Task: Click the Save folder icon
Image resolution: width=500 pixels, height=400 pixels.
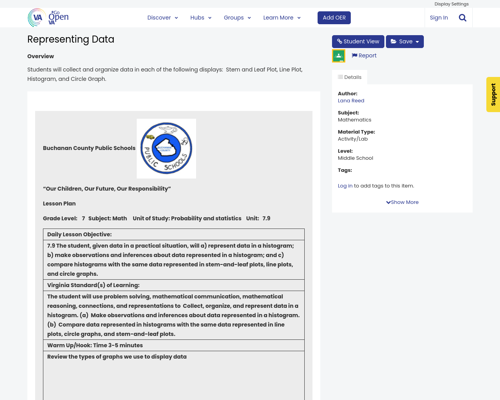Action: tap(394, 41)
